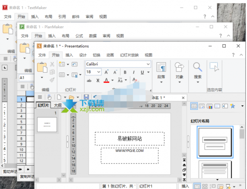Click the red font color button
Screen dimensions: 247x189
pos(107,80)
